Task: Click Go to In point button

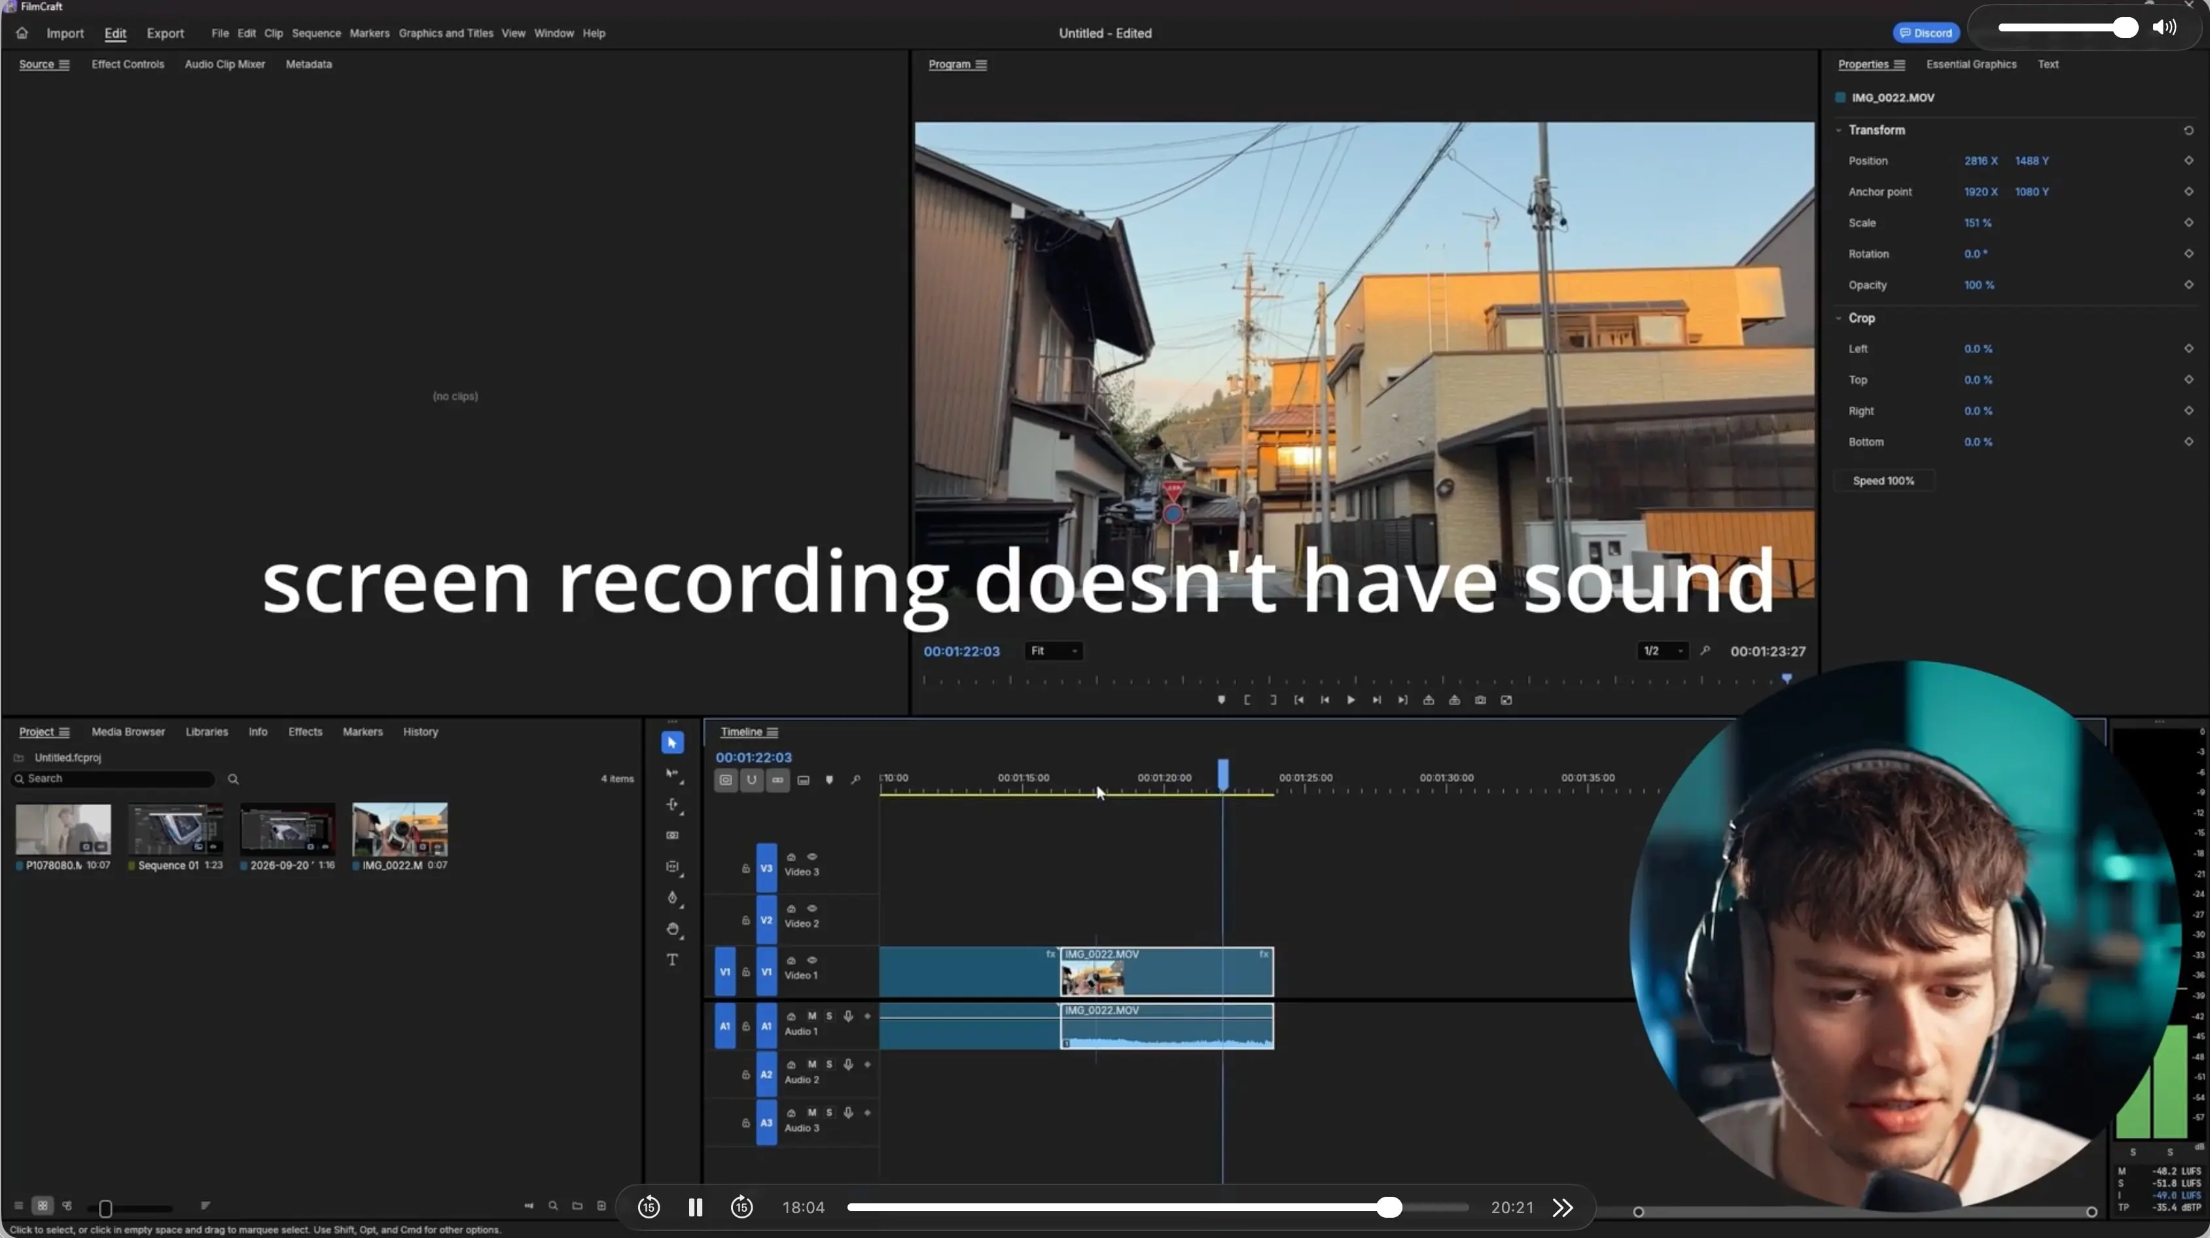Action: pos(1299,700)
